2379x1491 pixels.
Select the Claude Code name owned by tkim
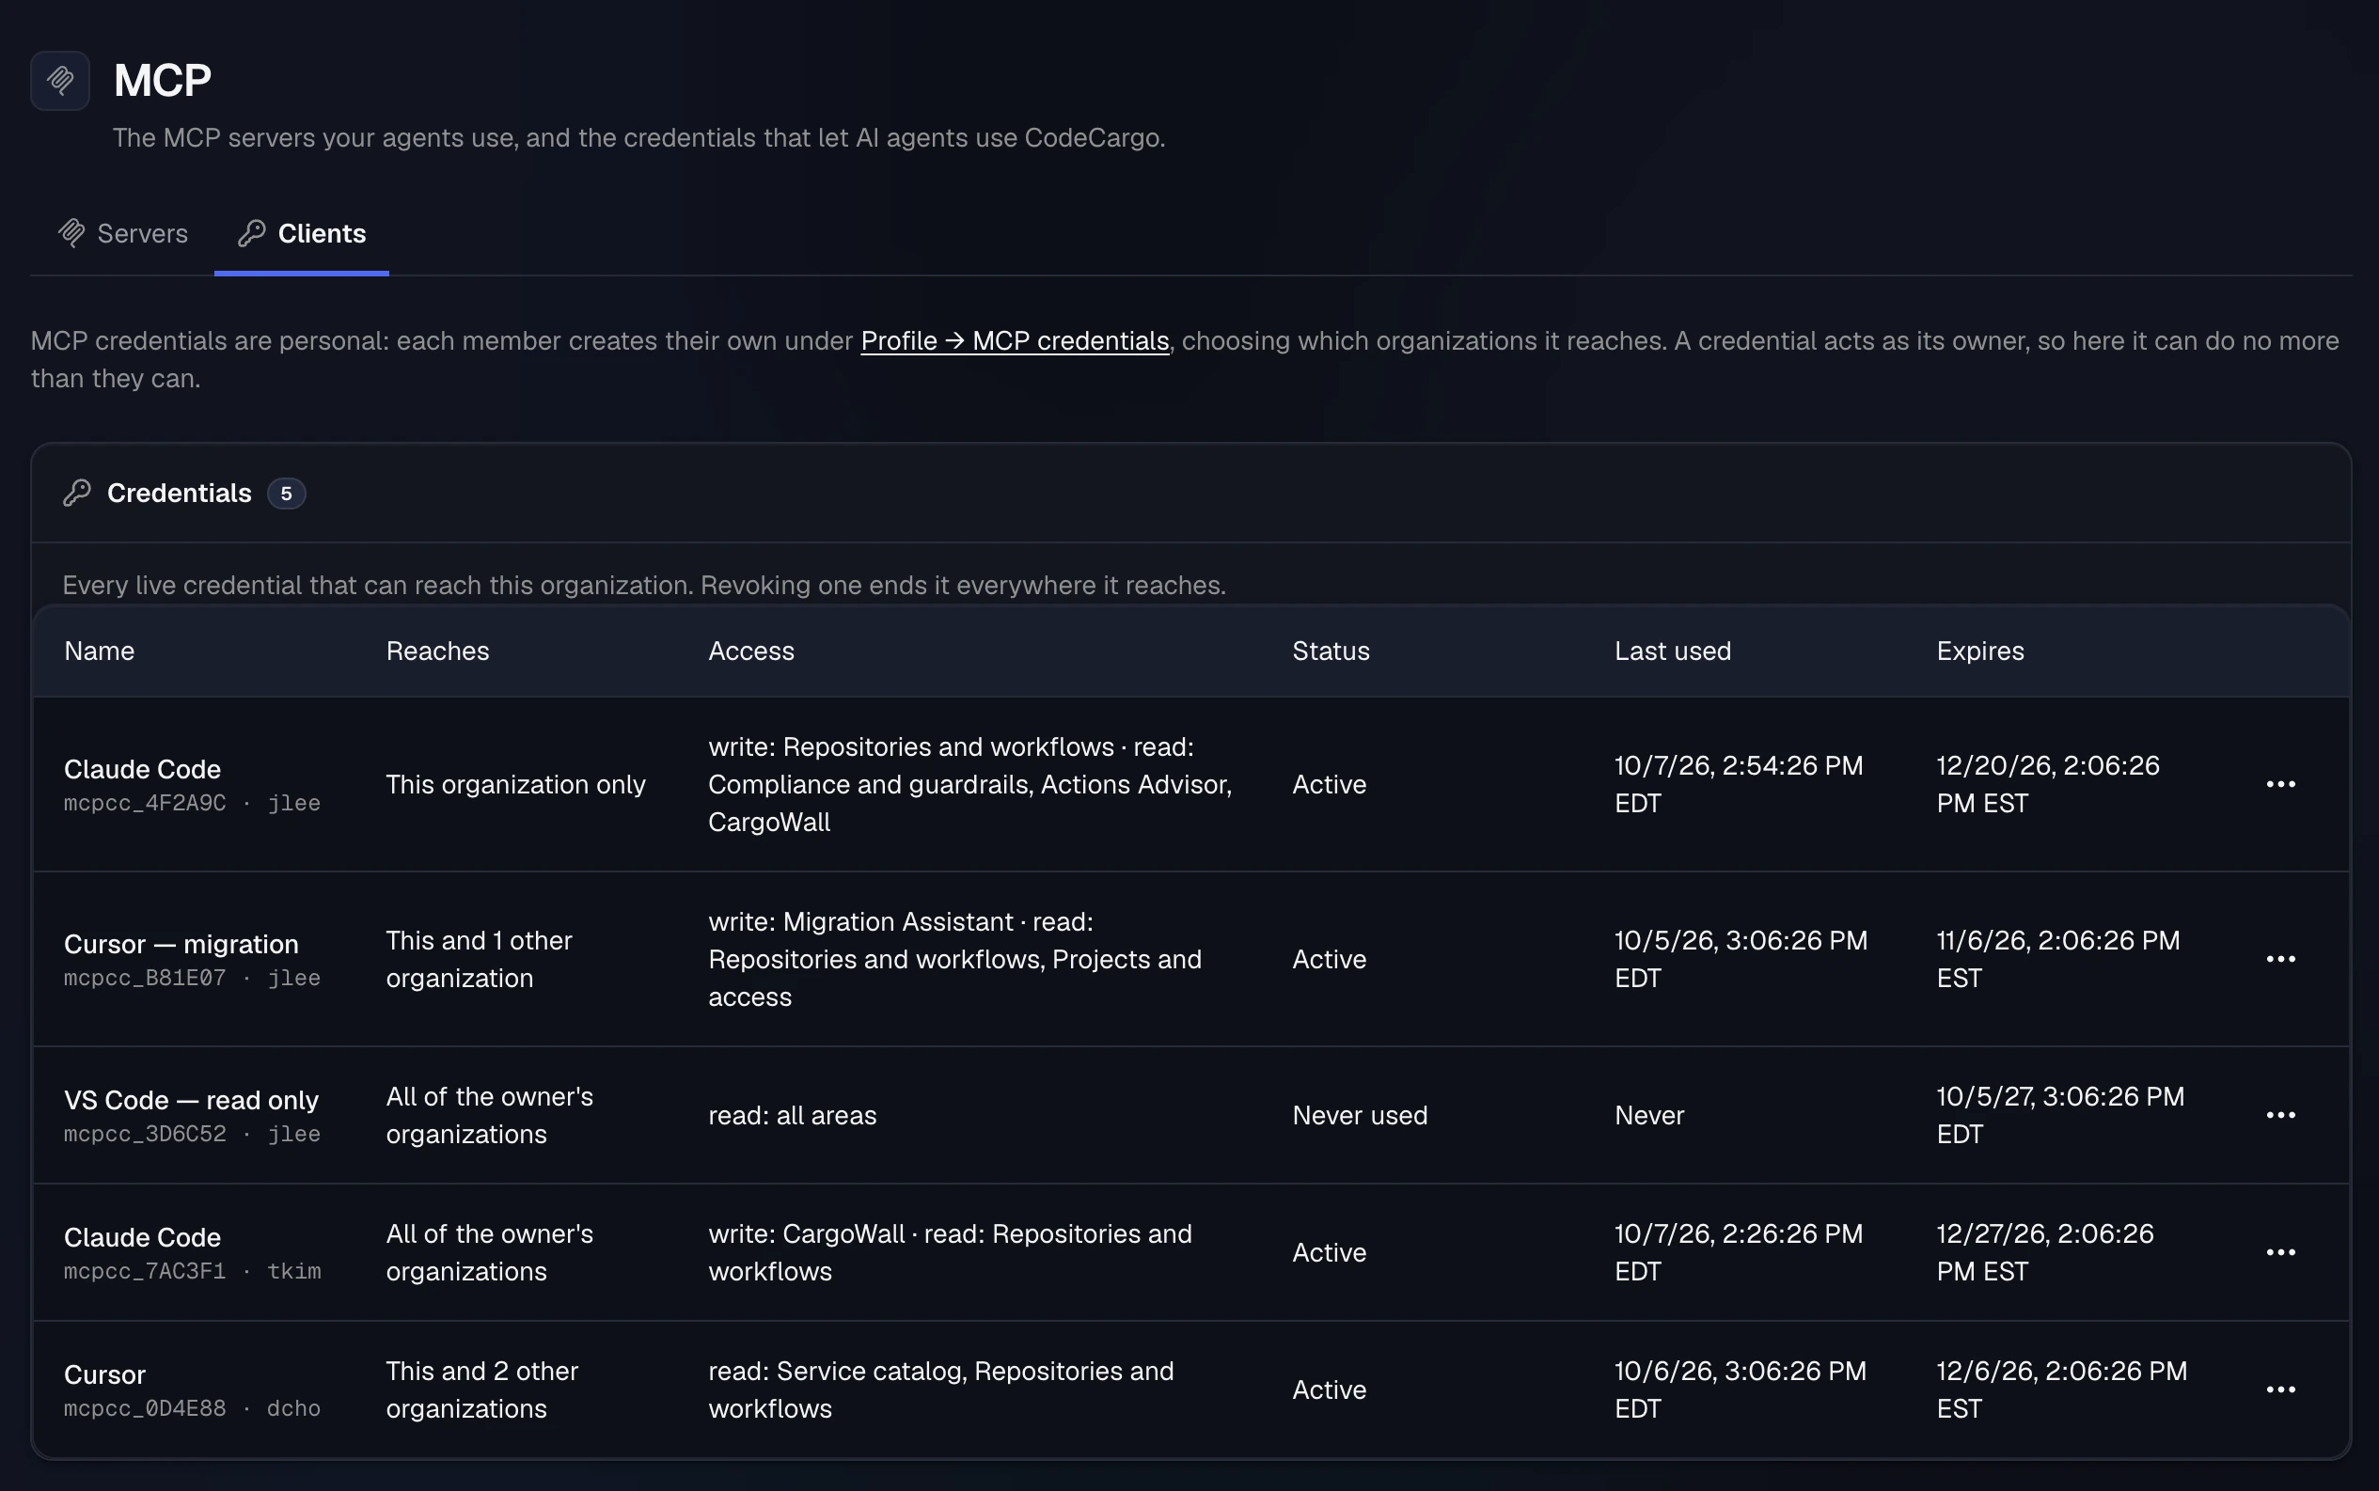click(142, 1236)
